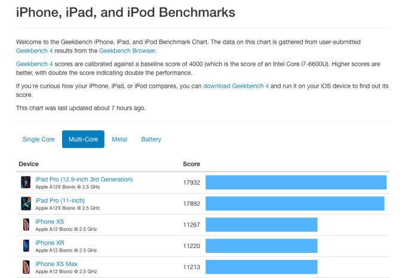This screenshot has width=406, height=278.
Task: Open the iPhone XS Max link
Action: click(57, 264)
